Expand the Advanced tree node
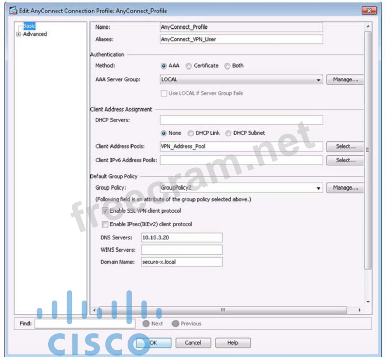Screen dimensions: 386x357 (18, 34)
